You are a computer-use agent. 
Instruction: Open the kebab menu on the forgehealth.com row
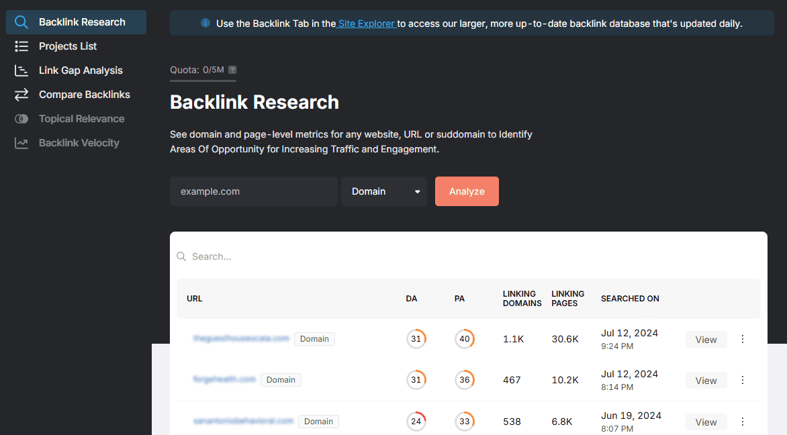coord(742,380)
